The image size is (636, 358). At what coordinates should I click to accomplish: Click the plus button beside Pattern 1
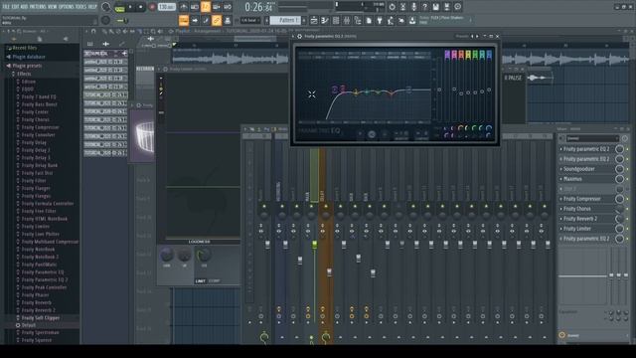coord(304,20)
